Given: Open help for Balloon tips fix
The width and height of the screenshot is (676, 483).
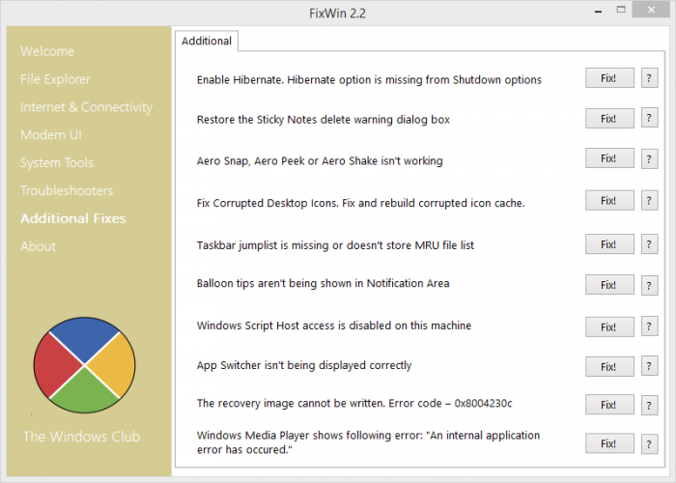Looking at the screenshot, I should [x=649, y=286].
